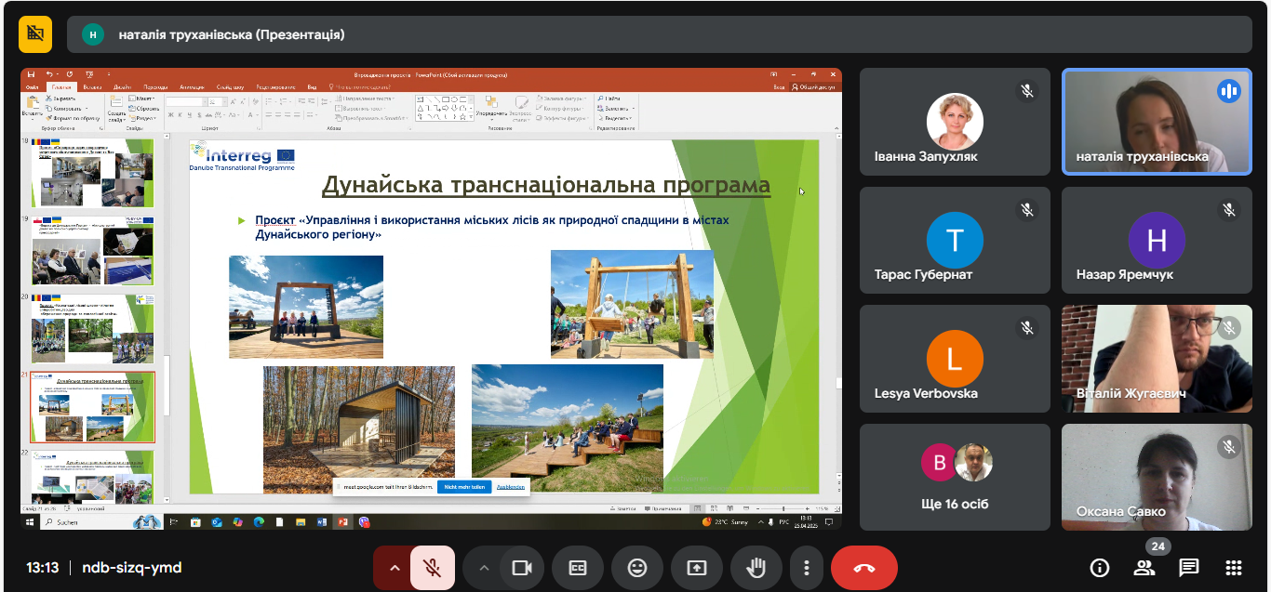Click Save icon in PowerPoint quick access toolbar
Viewport: 1271px width, 592px height.
point(32,74)
